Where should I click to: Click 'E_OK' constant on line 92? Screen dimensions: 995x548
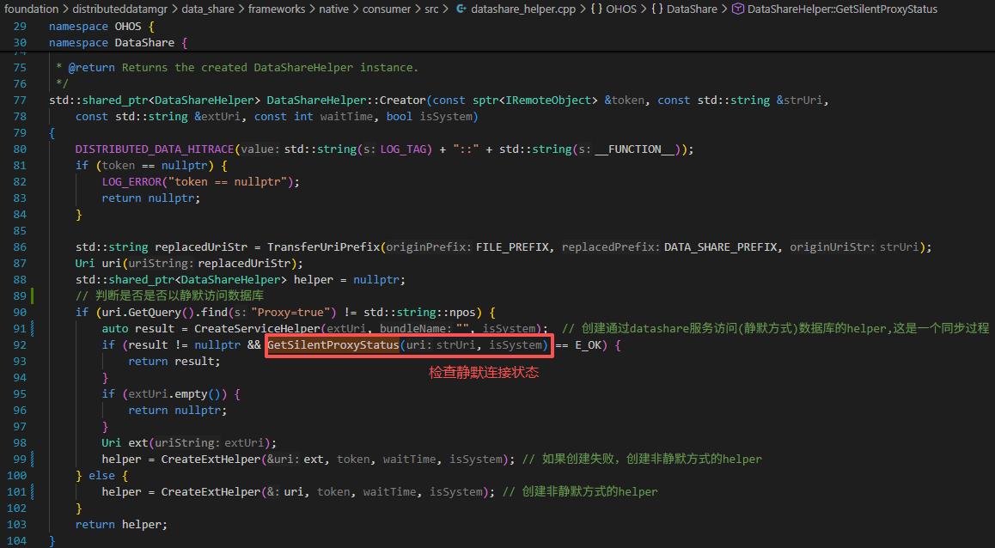589,345
